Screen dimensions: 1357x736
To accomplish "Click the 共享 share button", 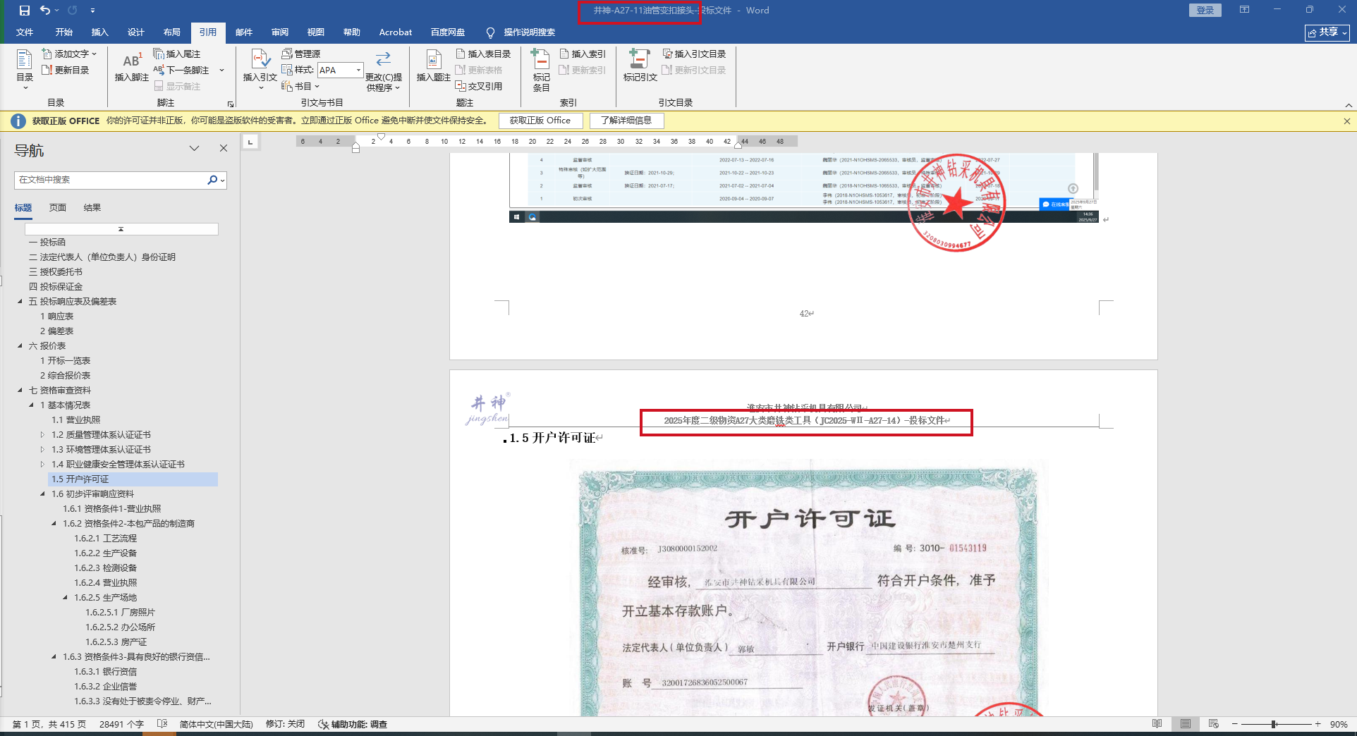I will tap(1327, 32).
